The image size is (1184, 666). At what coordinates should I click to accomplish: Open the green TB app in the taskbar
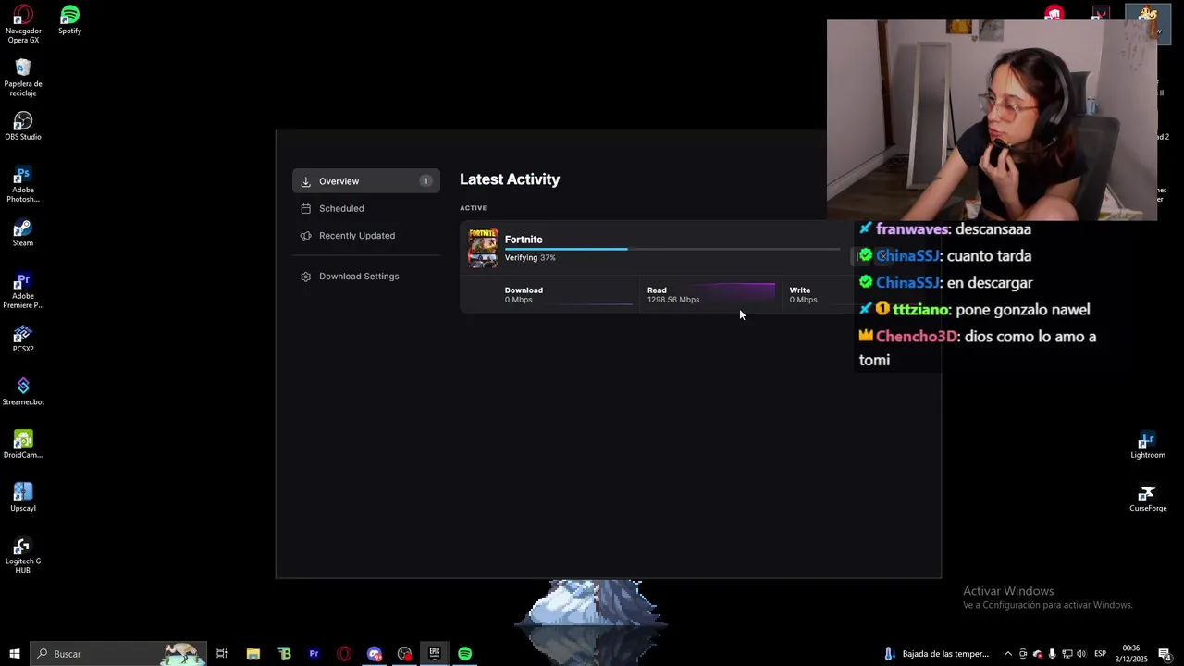coord(284,654)
